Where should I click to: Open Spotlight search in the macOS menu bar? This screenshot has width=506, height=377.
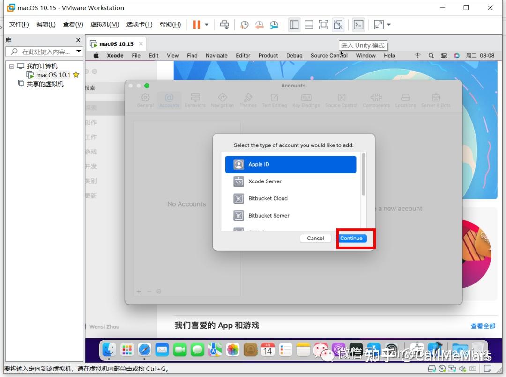(431, 55)
